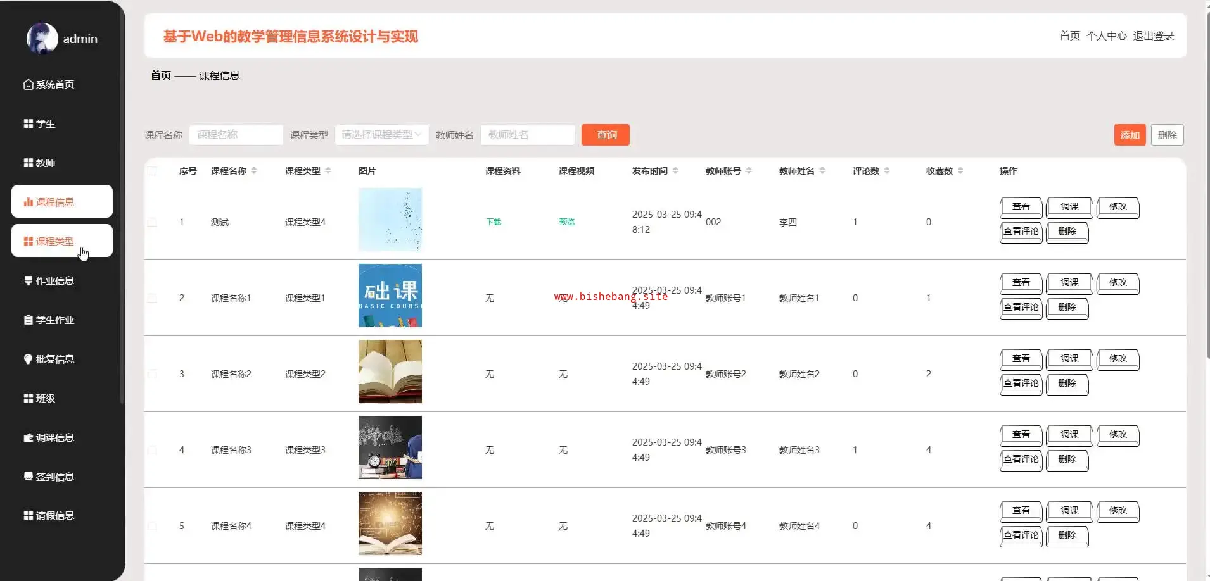Screen dimensions: 1210x581
Task: Open the 课程类型 filter dropdown
Action: click(x=381, y=135)
